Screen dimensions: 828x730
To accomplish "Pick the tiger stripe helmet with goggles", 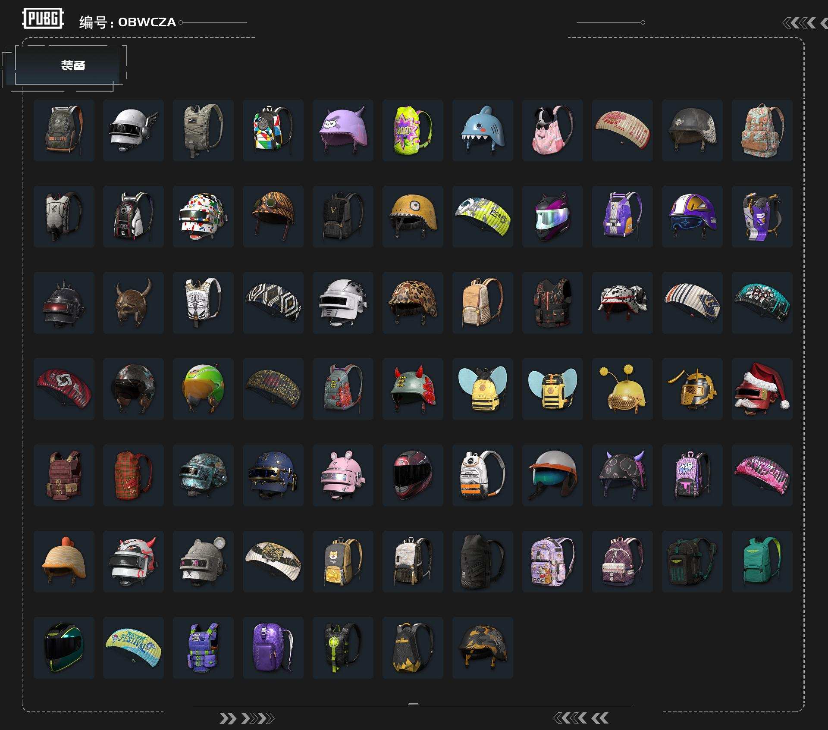I will pyautogui.click(x=273, y=216).
